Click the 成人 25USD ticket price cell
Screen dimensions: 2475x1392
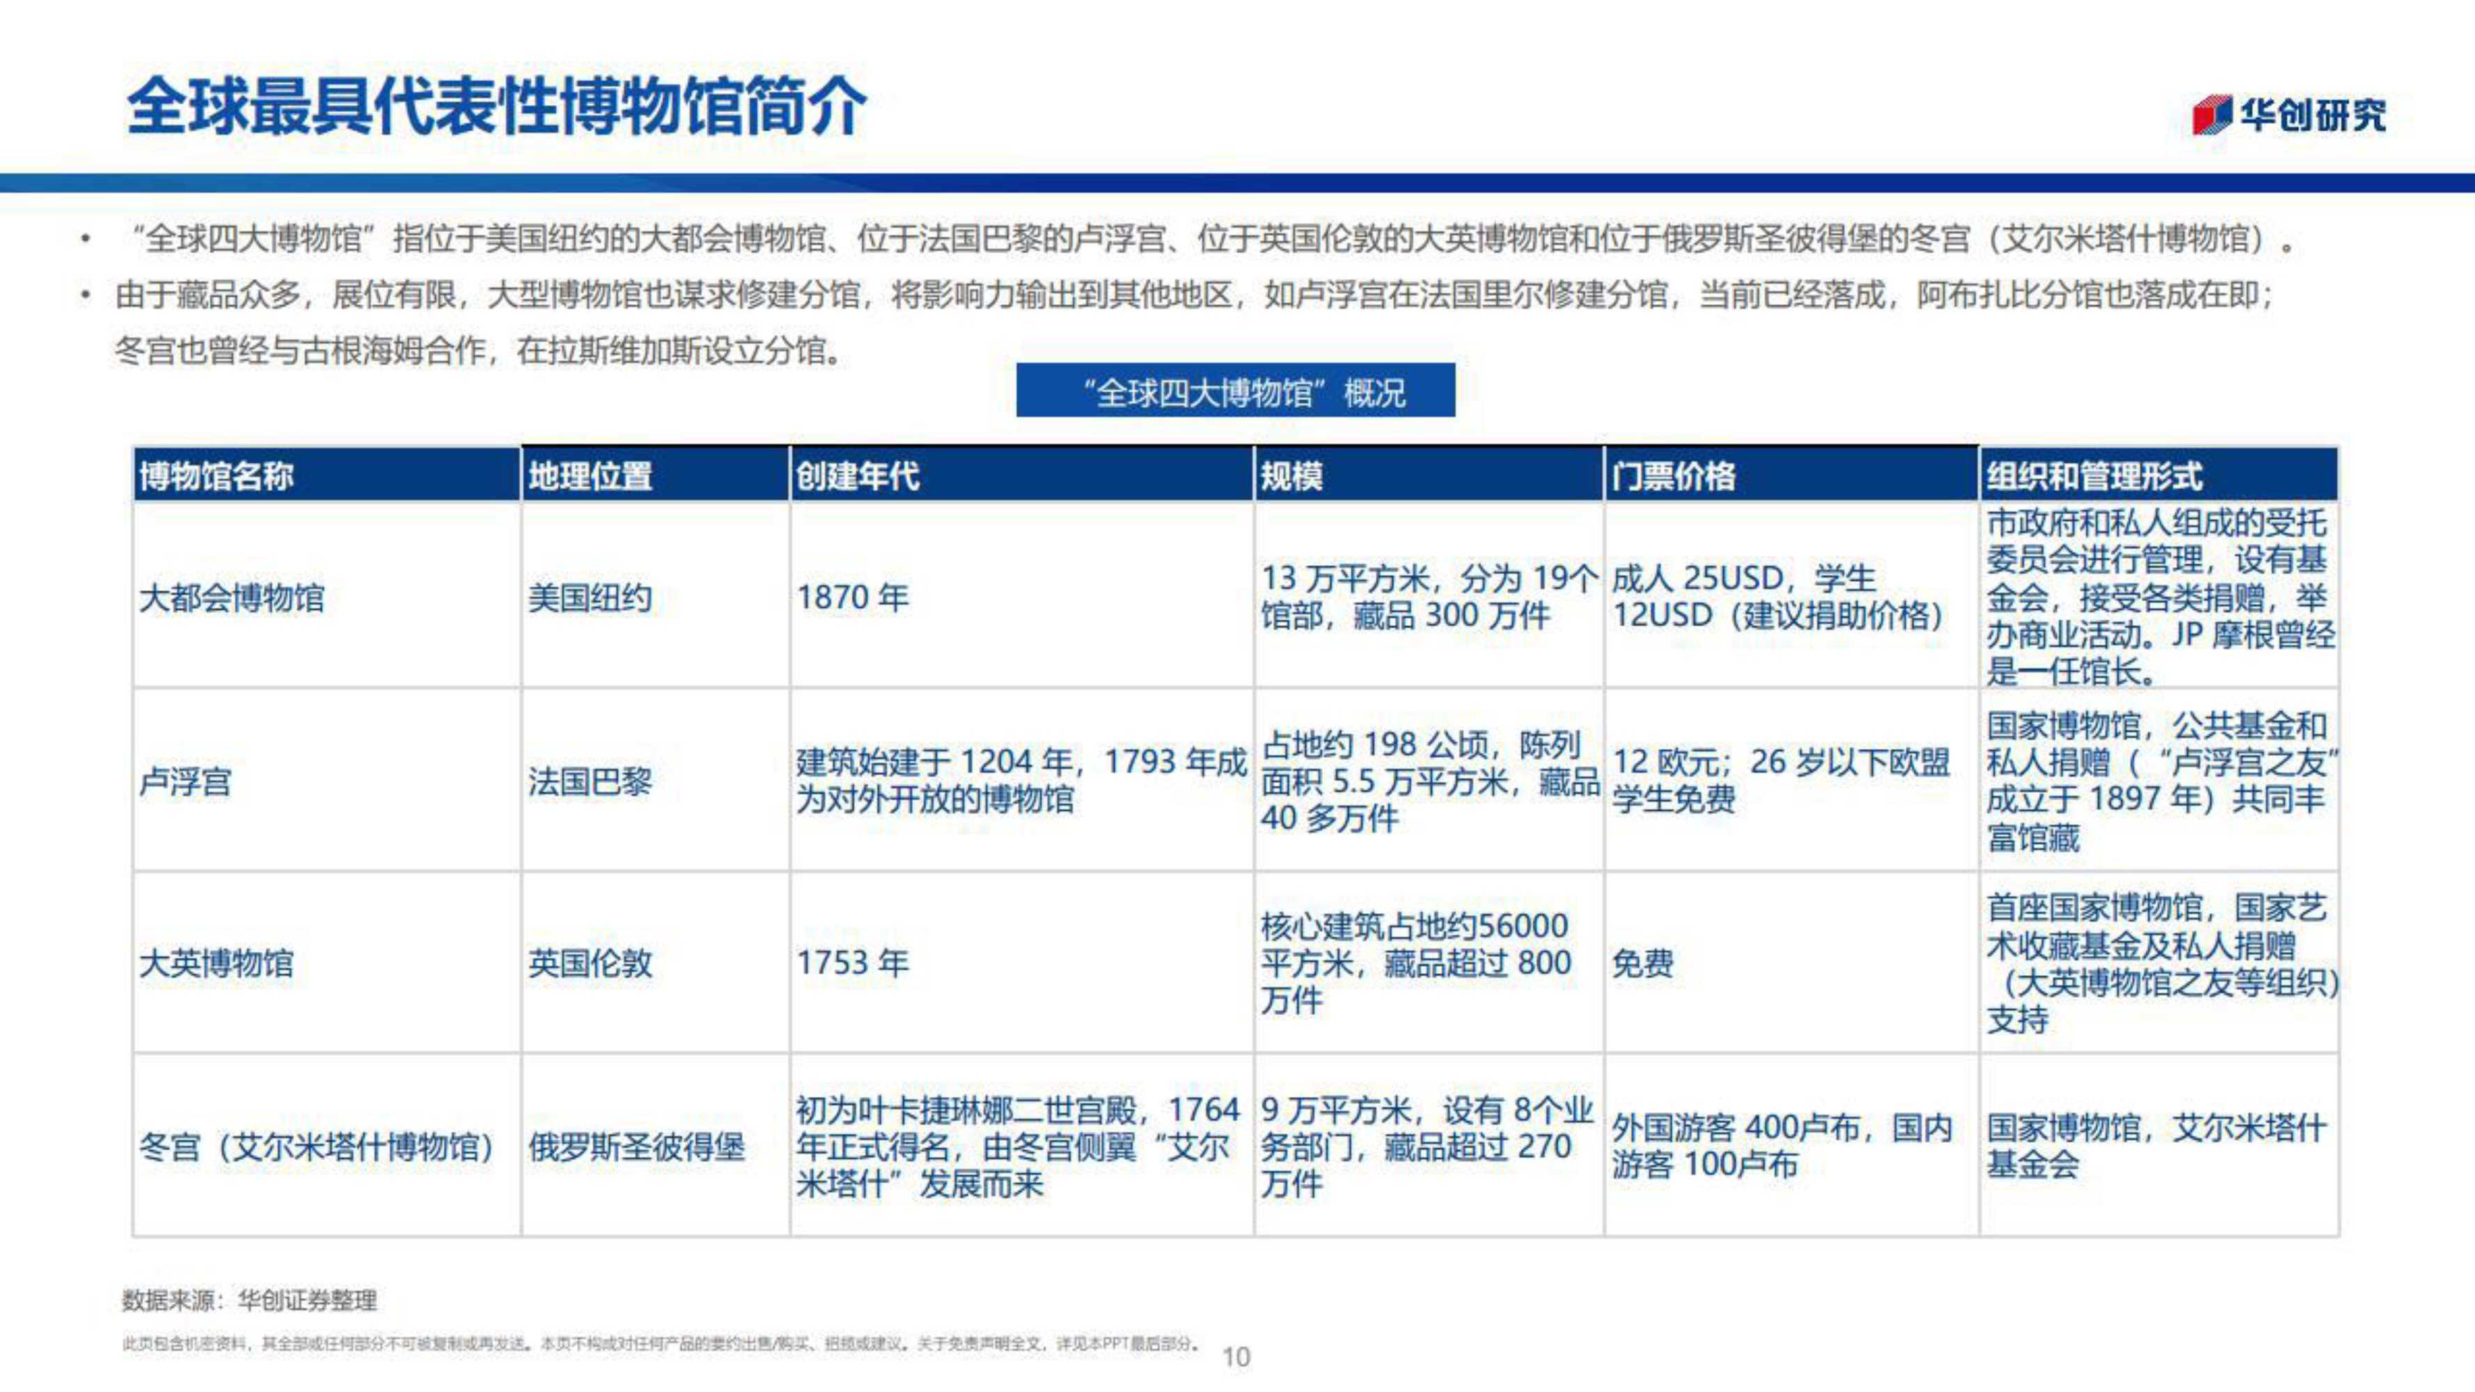[x=1792, y=596]
